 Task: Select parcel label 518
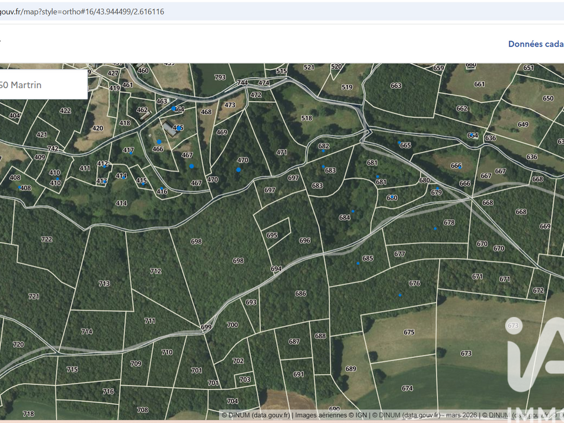[x=307, y=118]
